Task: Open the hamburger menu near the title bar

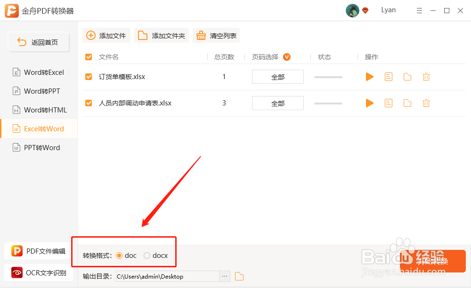Action: tap(419, 10)
